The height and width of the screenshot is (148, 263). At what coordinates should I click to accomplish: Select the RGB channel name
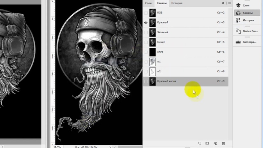pyautogui.click(x=160, y=12)
